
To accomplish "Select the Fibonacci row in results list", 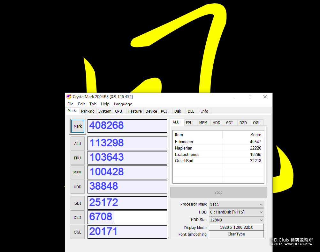I will (x=218, y=142).
